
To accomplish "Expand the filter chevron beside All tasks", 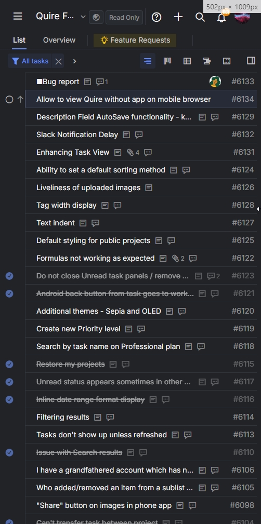I will pyautogui.click(x=74, y=61).
